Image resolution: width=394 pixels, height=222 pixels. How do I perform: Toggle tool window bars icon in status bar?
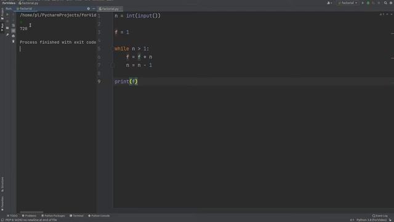pyautogui.click(x=2, y=220)
